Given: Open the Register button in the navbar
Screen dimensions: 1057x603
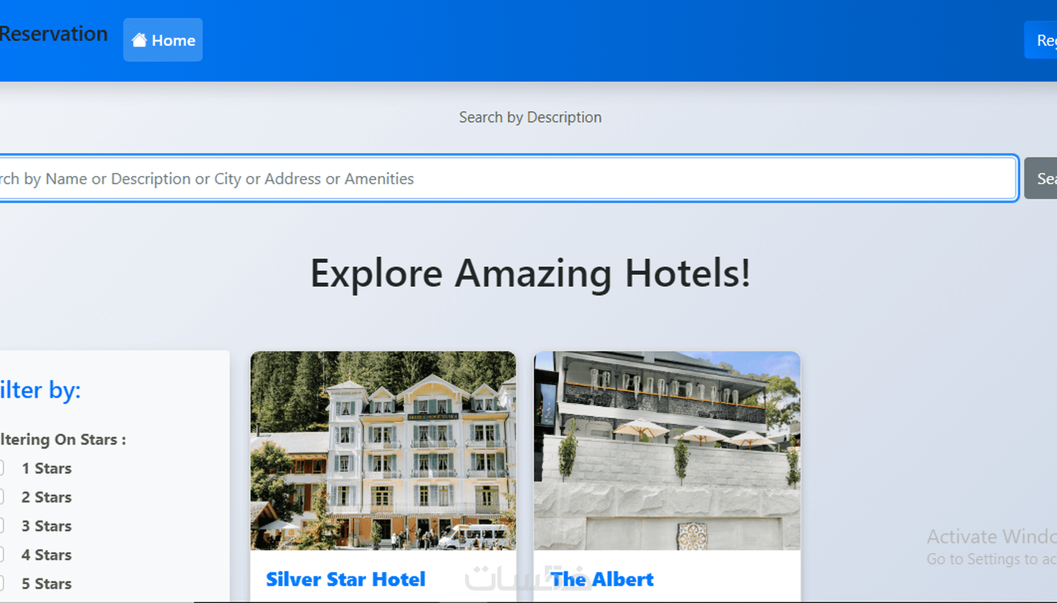Looking at the screenshot, I should [x=1041, y=40].
